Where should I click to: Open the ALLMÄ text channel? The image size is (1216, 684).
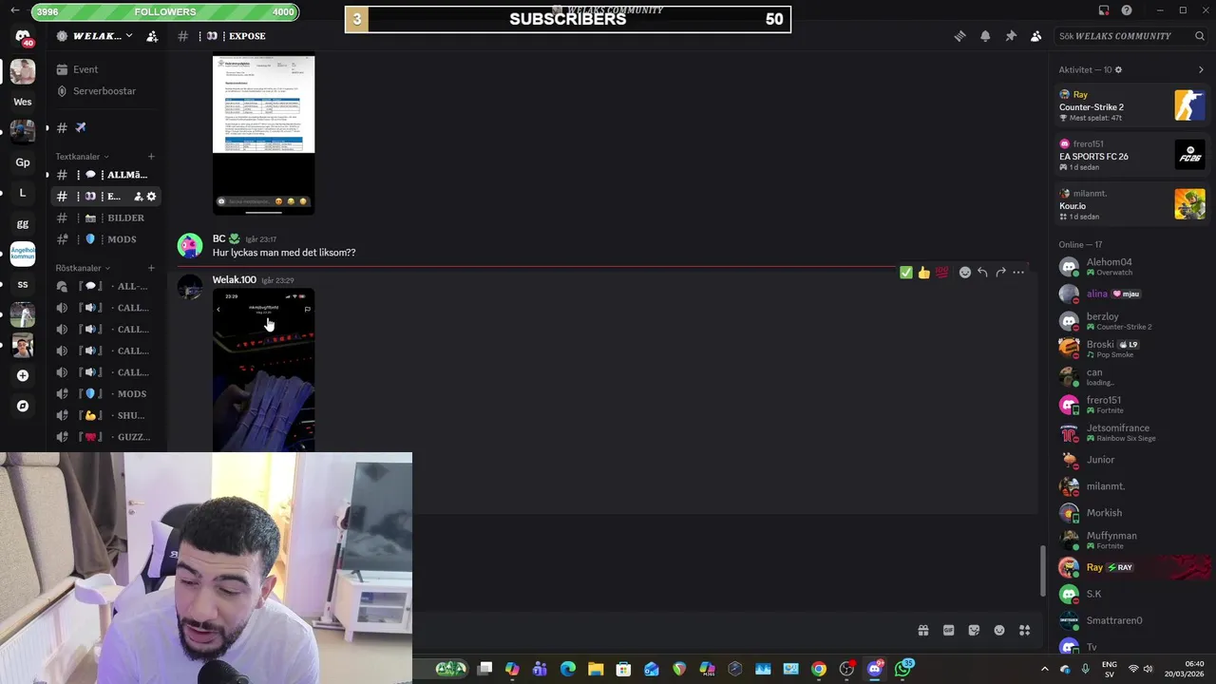point(104,175)
